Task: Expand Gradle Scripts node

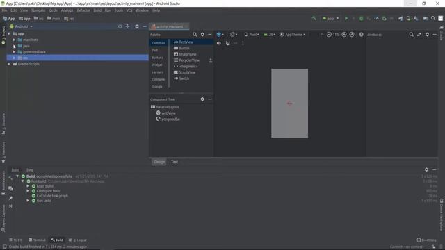Action: tap(9, 64)
